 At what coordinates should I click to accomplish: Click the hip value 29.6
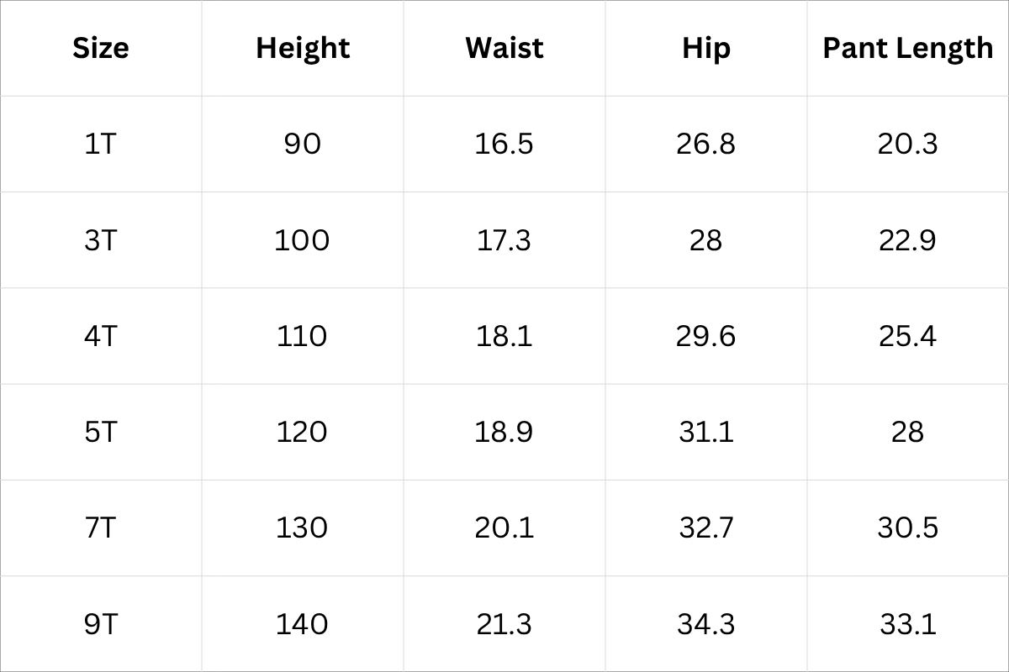pos(705,336)
